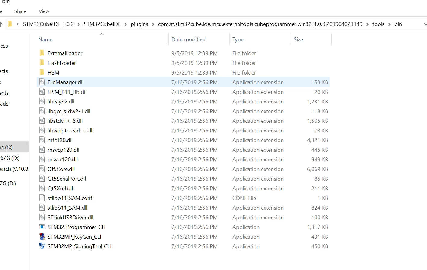The image size is (427, 270).
Task: Click the FlashLoader folder icon
Action: pyautogui.click(x=42, y=63)
